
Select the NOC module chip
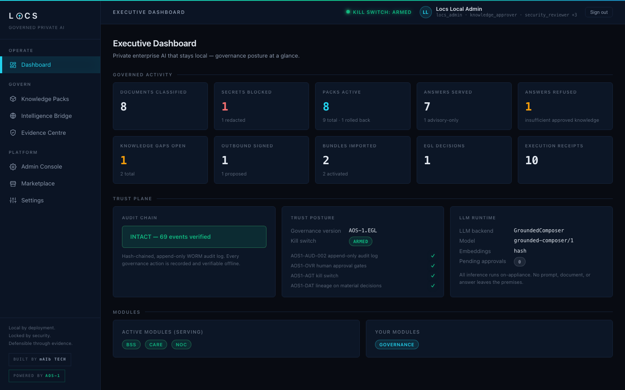click(181, 344)
